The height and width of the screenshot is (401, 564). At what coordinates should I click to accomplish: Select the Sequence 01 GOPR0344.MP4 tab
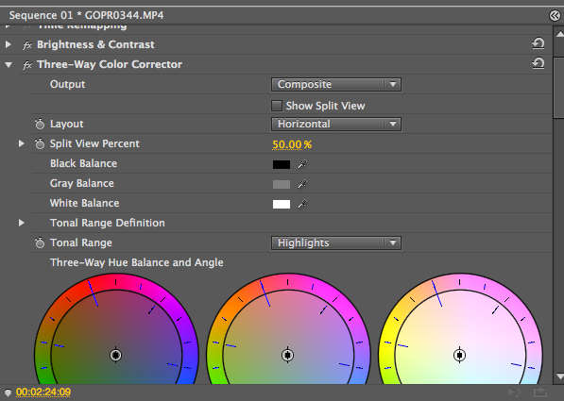coord(86,15)
